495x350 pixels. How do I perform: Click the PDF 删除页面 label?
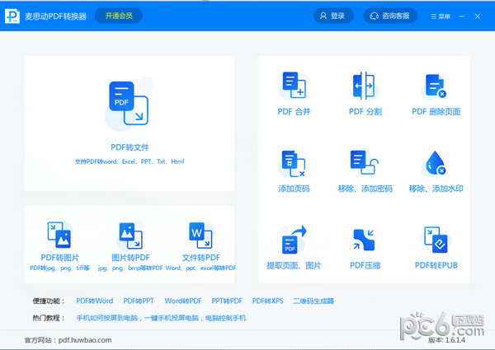point(436,111)
